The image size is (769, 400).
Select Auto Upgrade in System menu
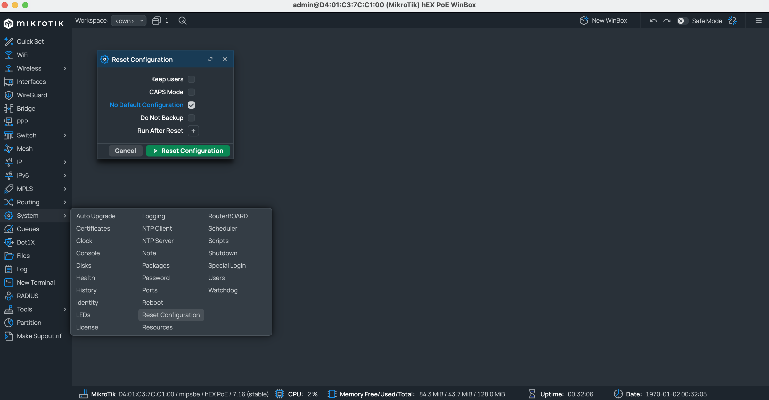95,216
